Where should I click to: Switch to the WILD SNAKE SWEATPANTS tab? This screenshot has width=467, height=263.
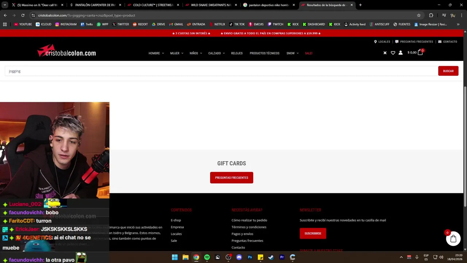point(211,5)
